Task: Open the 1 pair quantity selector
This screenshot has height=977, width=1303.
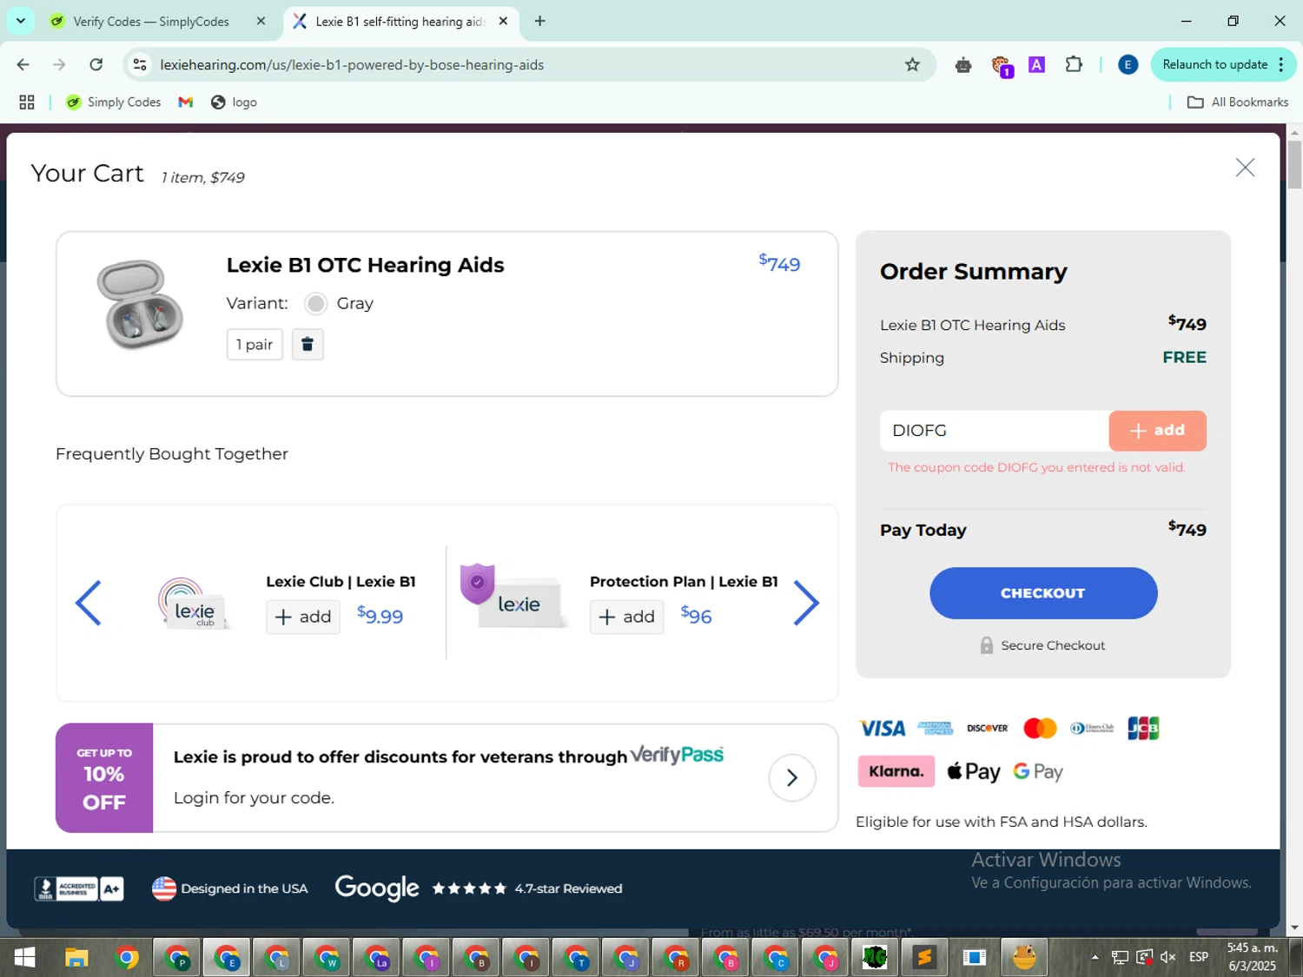Action: (x=255, y=345)
